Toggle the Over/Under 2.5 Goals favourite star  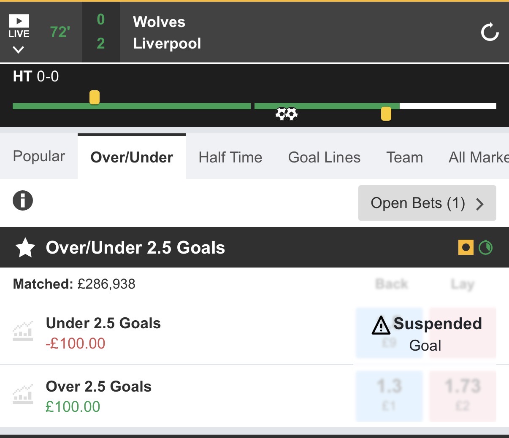25,248
